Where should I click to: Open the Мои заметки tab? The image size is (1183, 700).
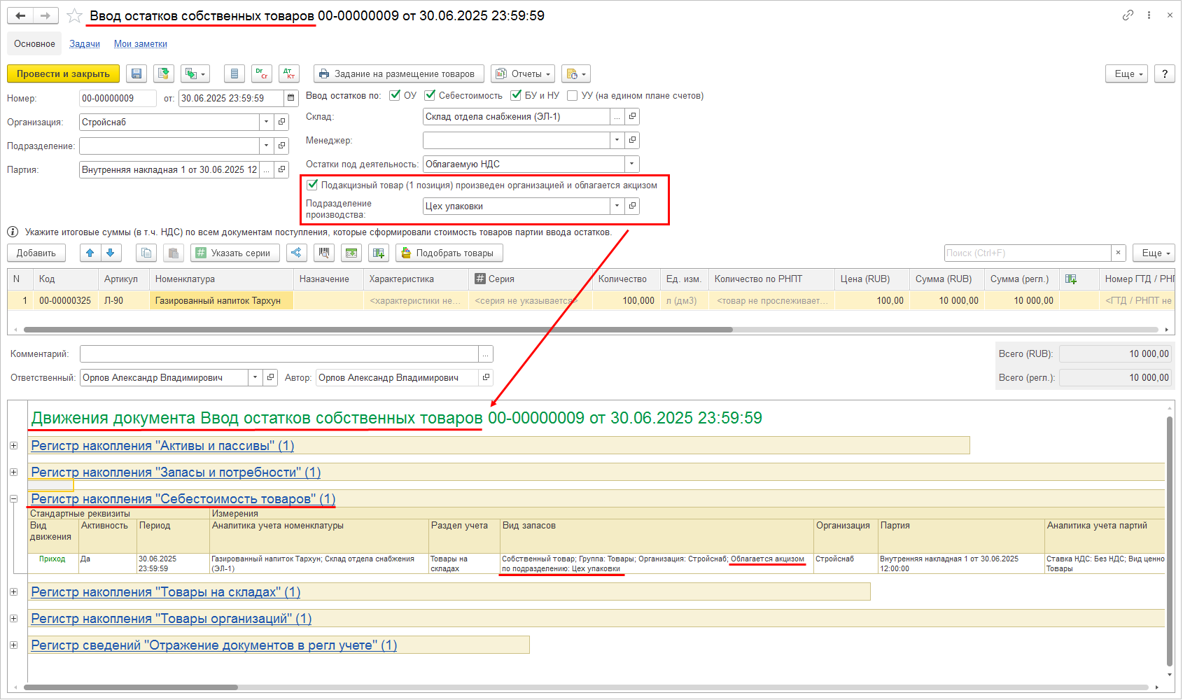coord(141,44)
